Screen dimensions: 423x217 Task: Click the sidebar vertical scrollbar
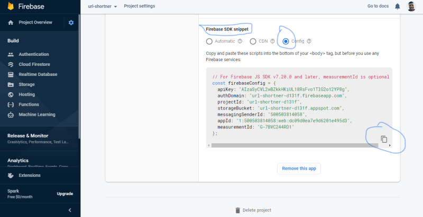[x=79, y=75]
